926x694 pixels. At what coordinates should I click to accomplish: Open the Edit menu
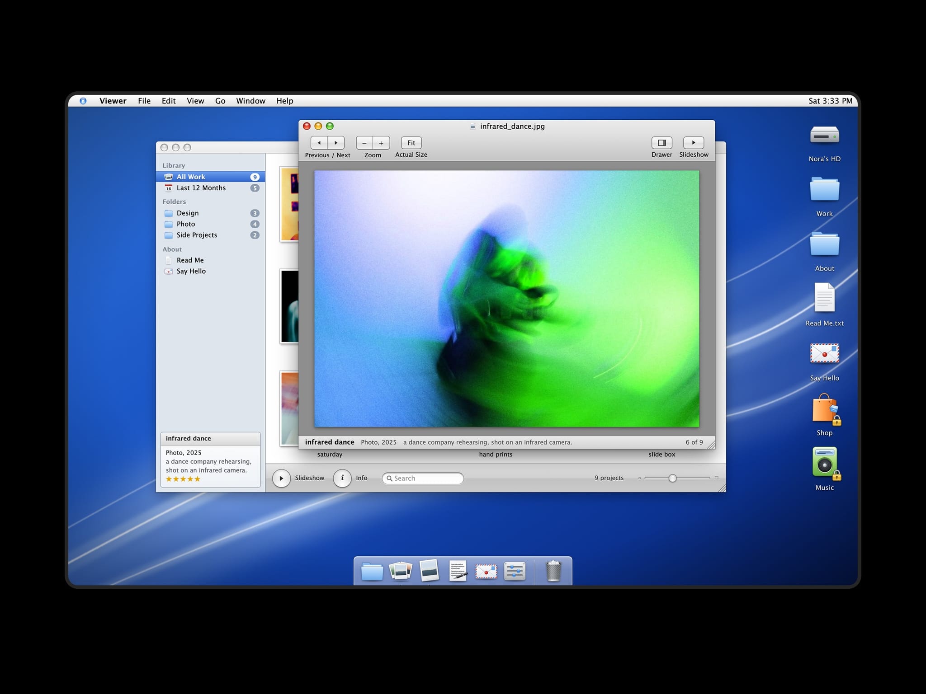click(x=169, y=101)
